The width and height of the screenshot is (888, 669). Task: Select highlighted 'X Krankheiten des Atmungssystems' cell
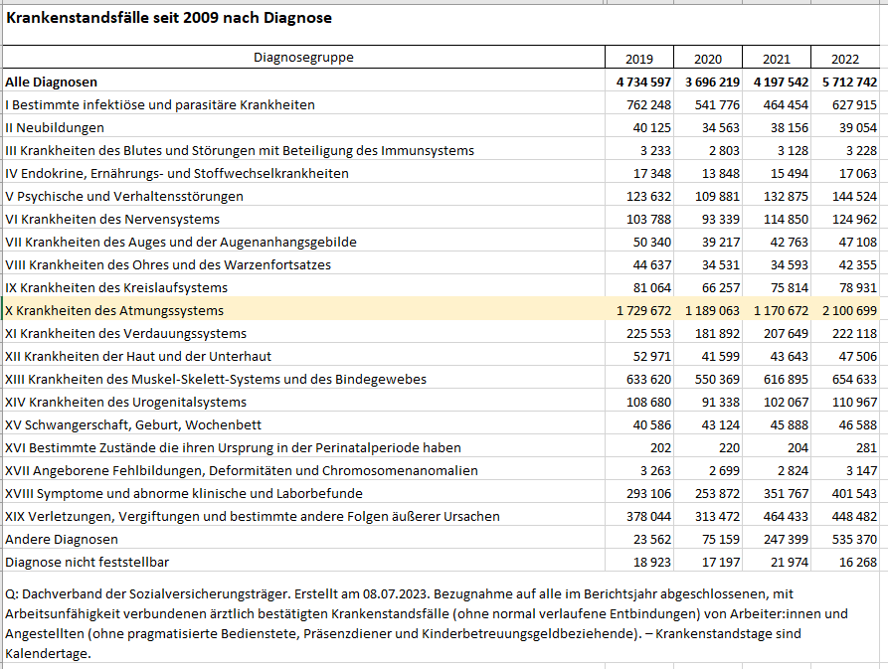[114, 311]
